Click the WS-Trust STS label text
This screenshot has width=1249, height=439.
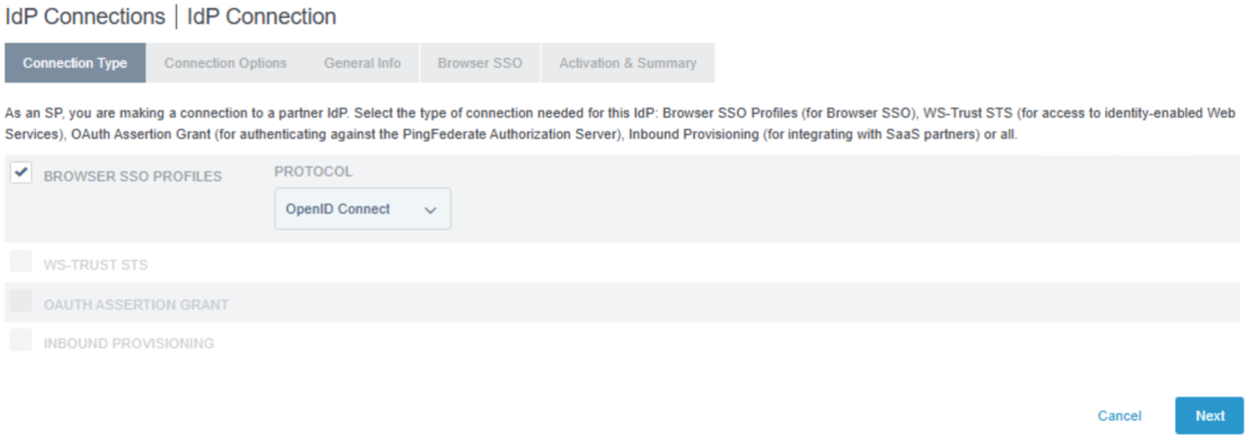pyautogui.click(x=96, y=265)
